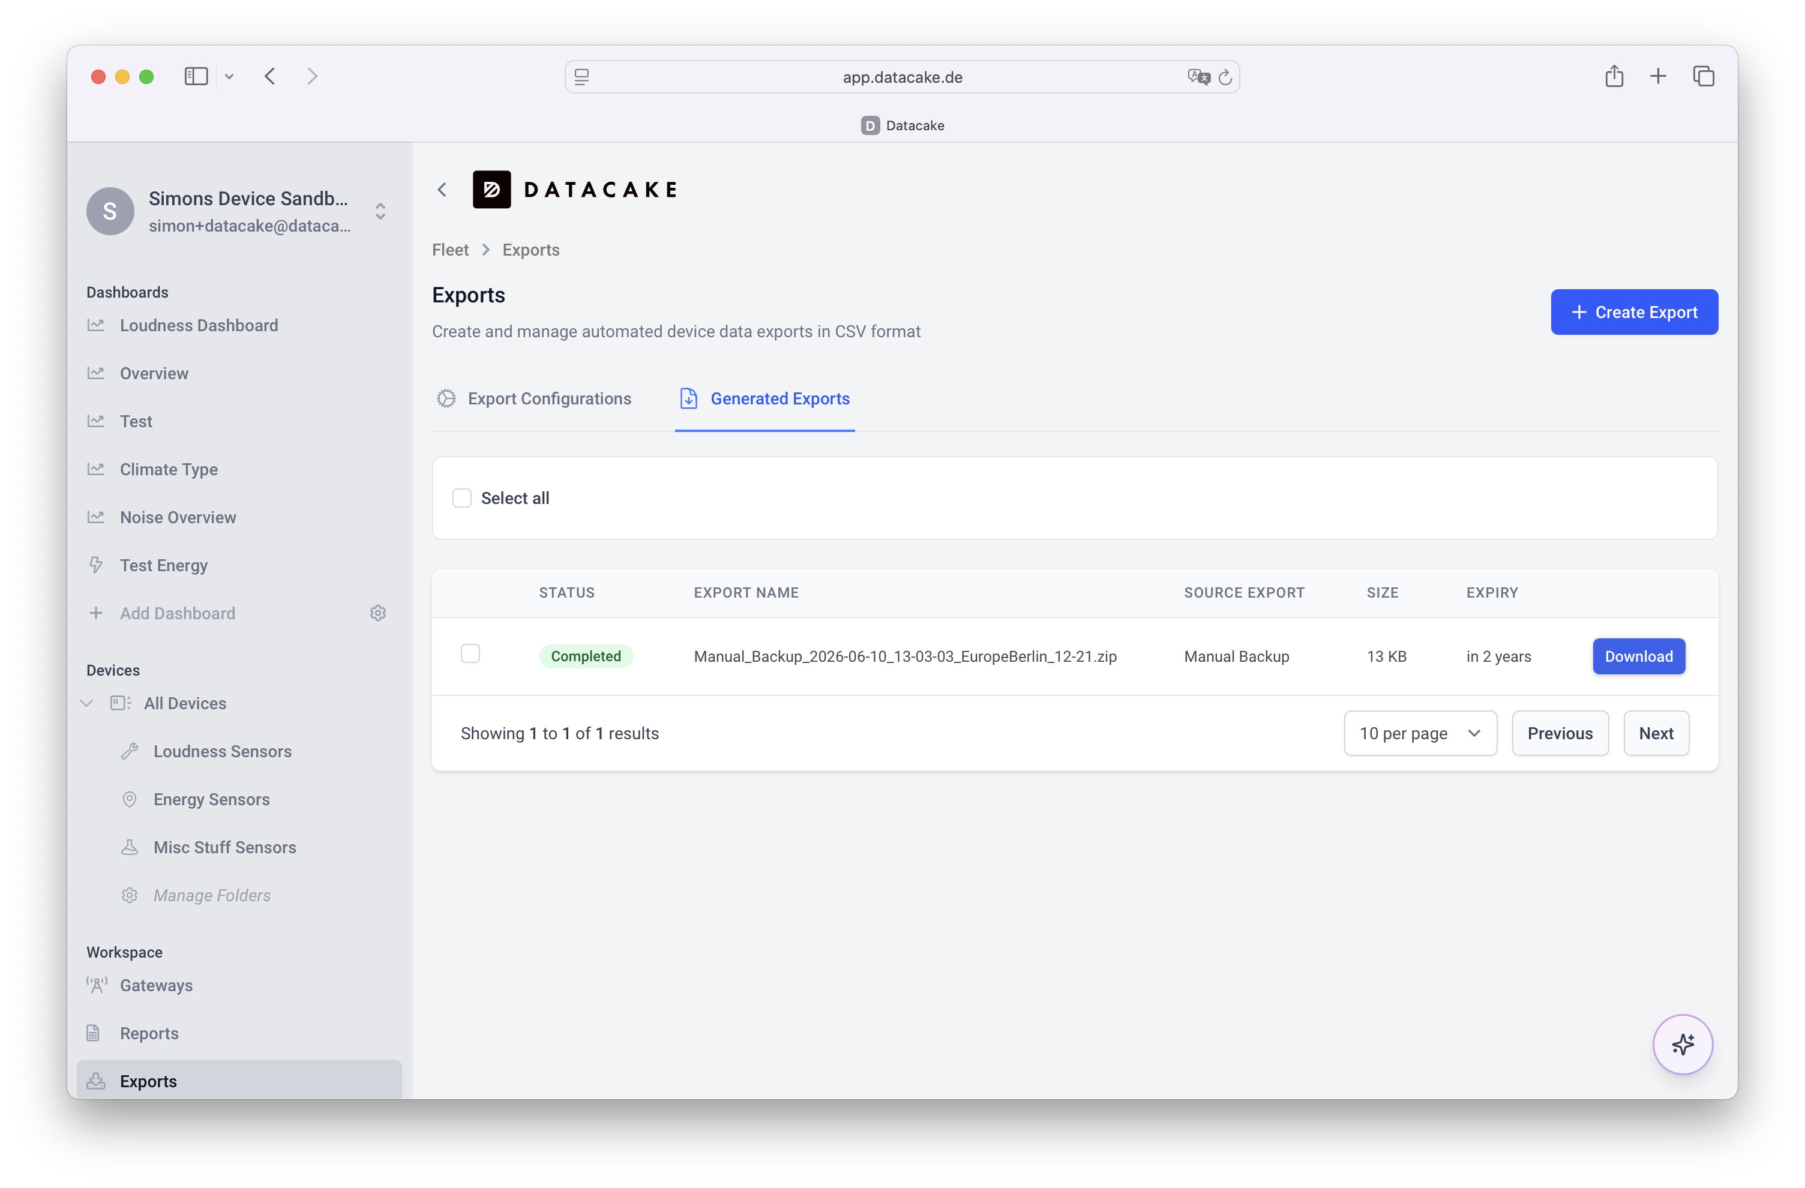1805x1188 pixels.
Task: Click the Loudness Dashboard chart icon
Action: coord(95,325)
